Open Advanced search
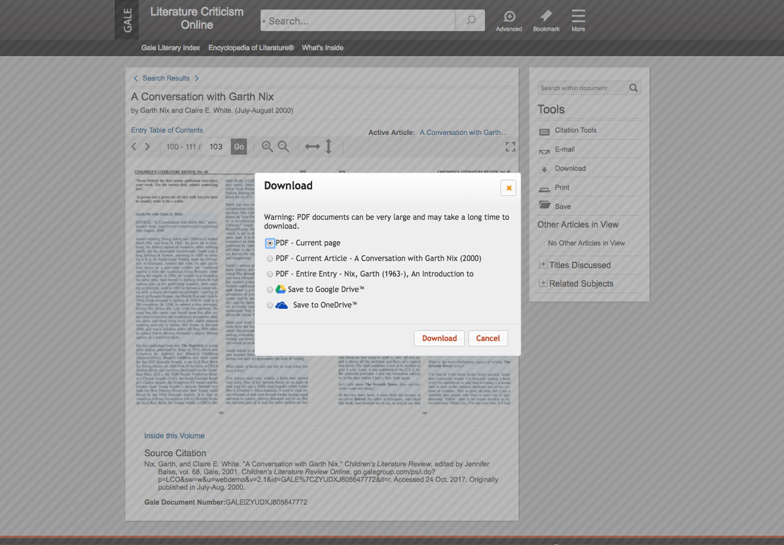This screenshot has height=545, width=784. [509, 21]
